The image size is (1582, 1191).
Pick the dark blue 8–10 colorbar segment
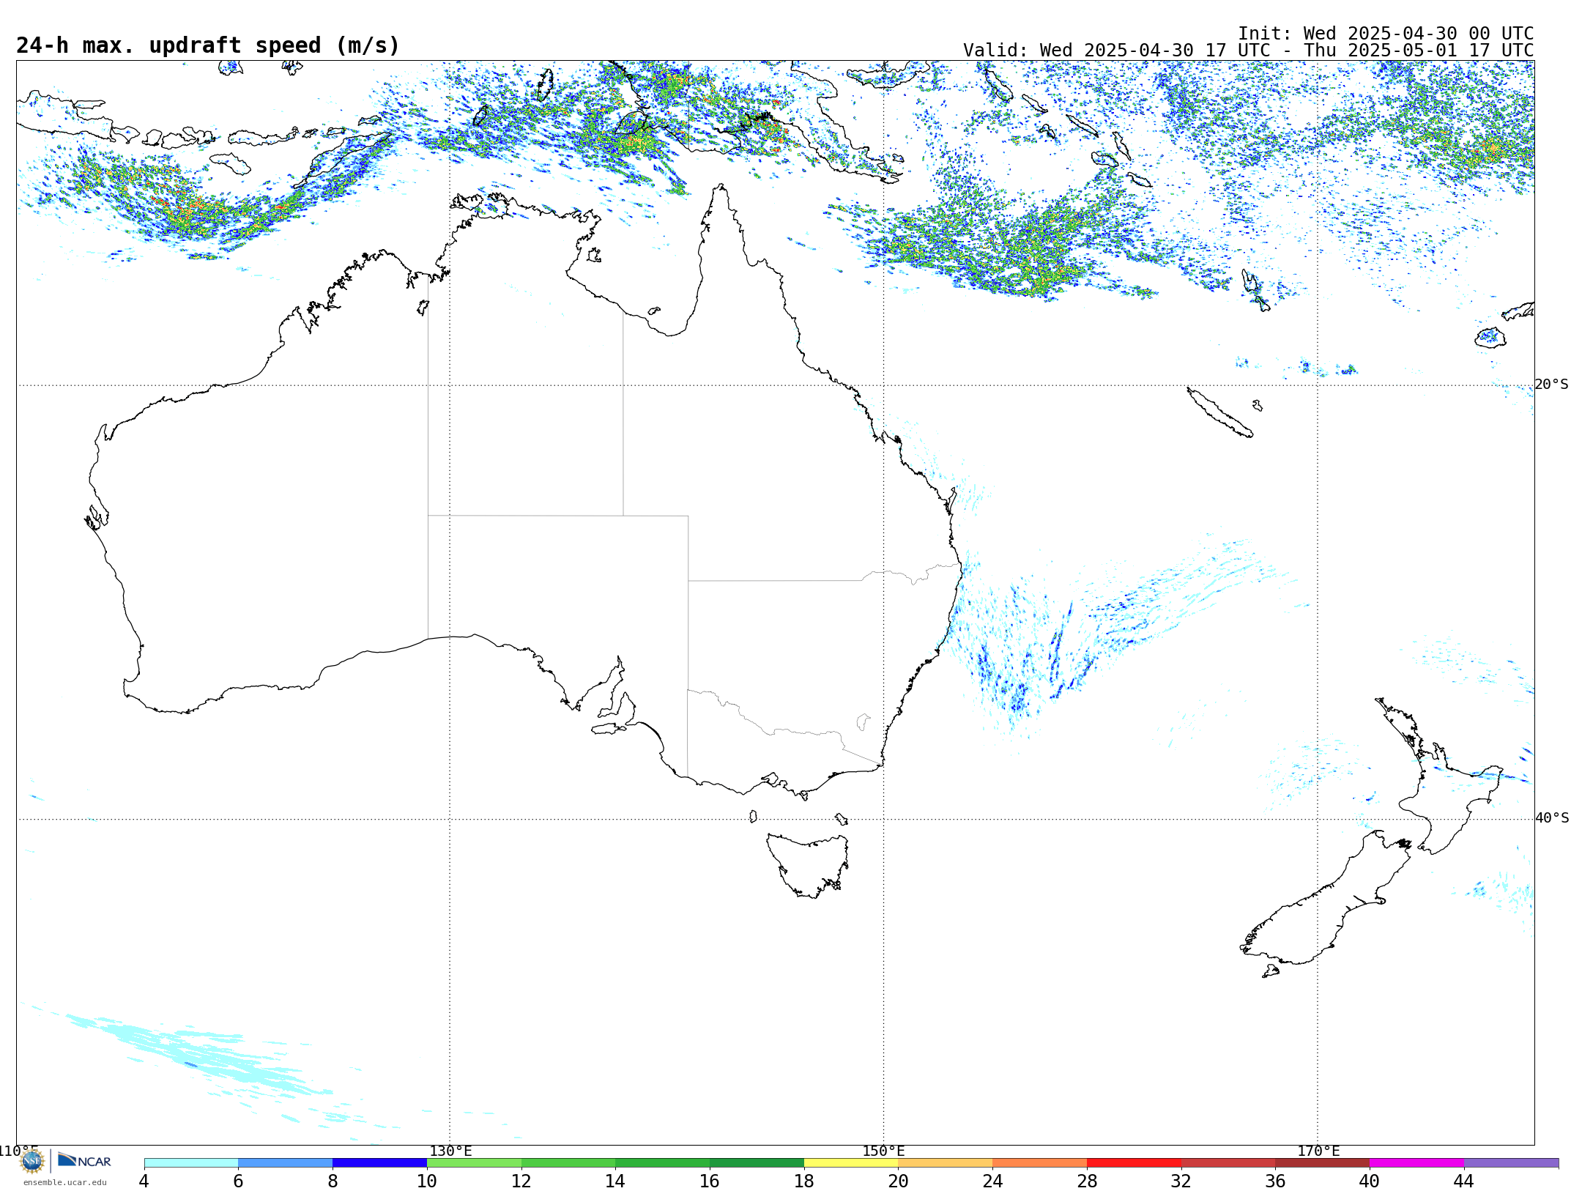click(x=379, y=1163)
